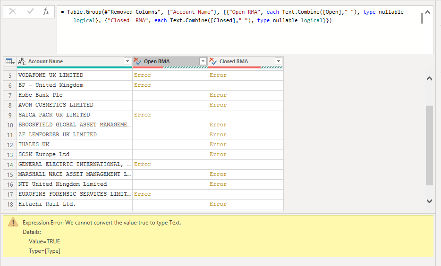Viewport: 441px width, 266px height.
Task: Click the scroll down arrow of the table
Action: click(429, 201)
